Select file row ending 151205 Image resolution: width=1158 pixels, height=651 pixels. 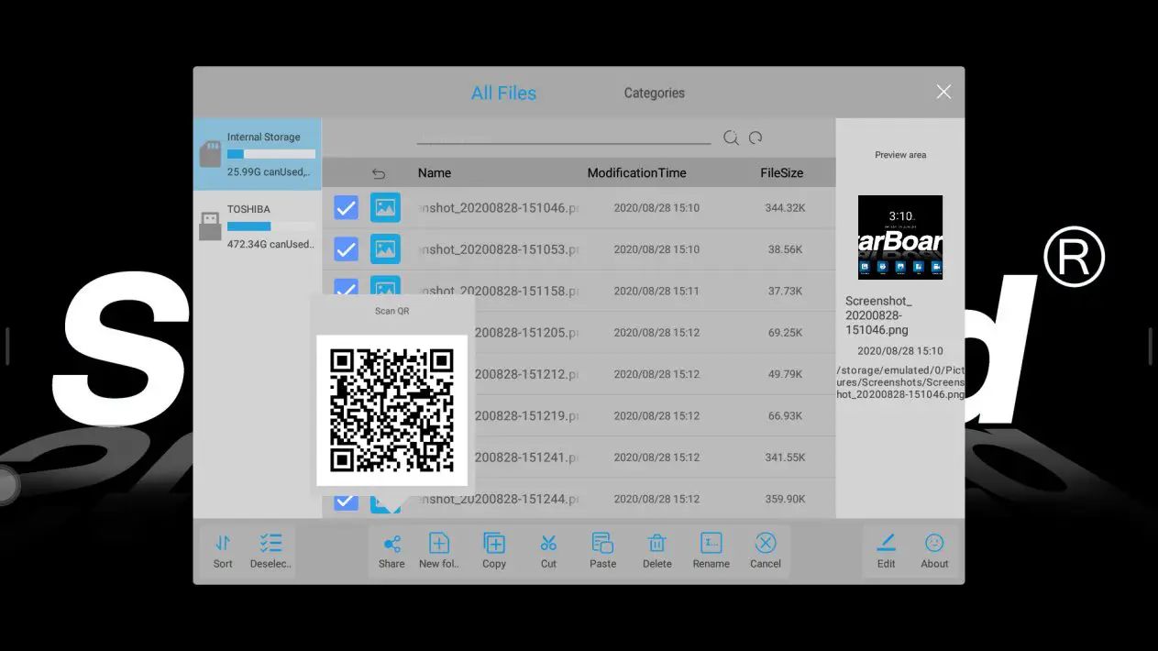(579, 332)
